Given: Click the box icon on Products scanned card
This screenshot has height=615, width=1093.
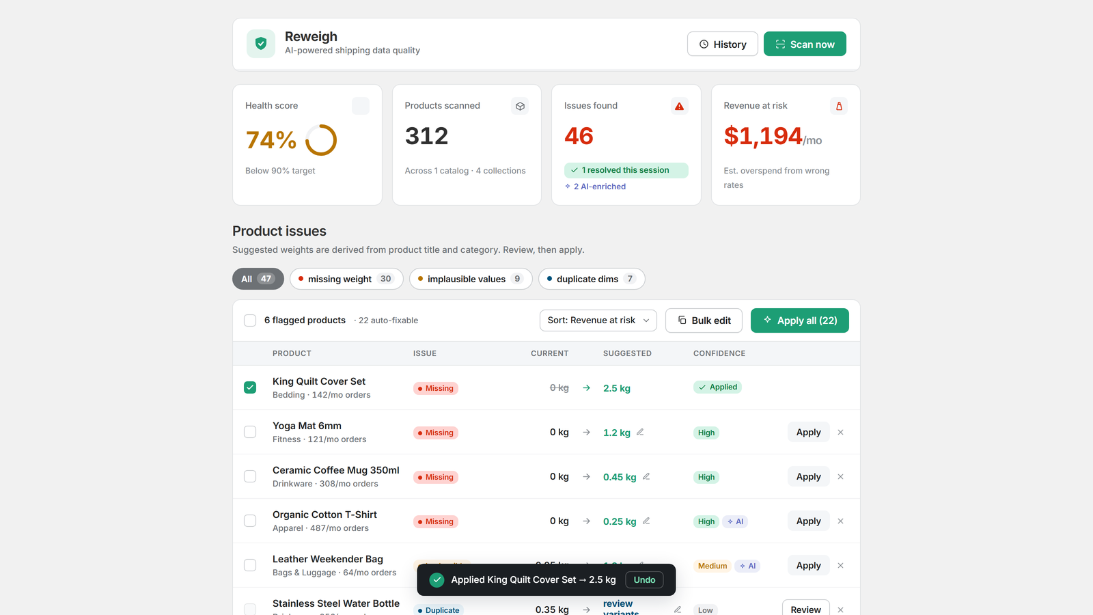Looking at the screenshot, I should click(x=520, y=106).
